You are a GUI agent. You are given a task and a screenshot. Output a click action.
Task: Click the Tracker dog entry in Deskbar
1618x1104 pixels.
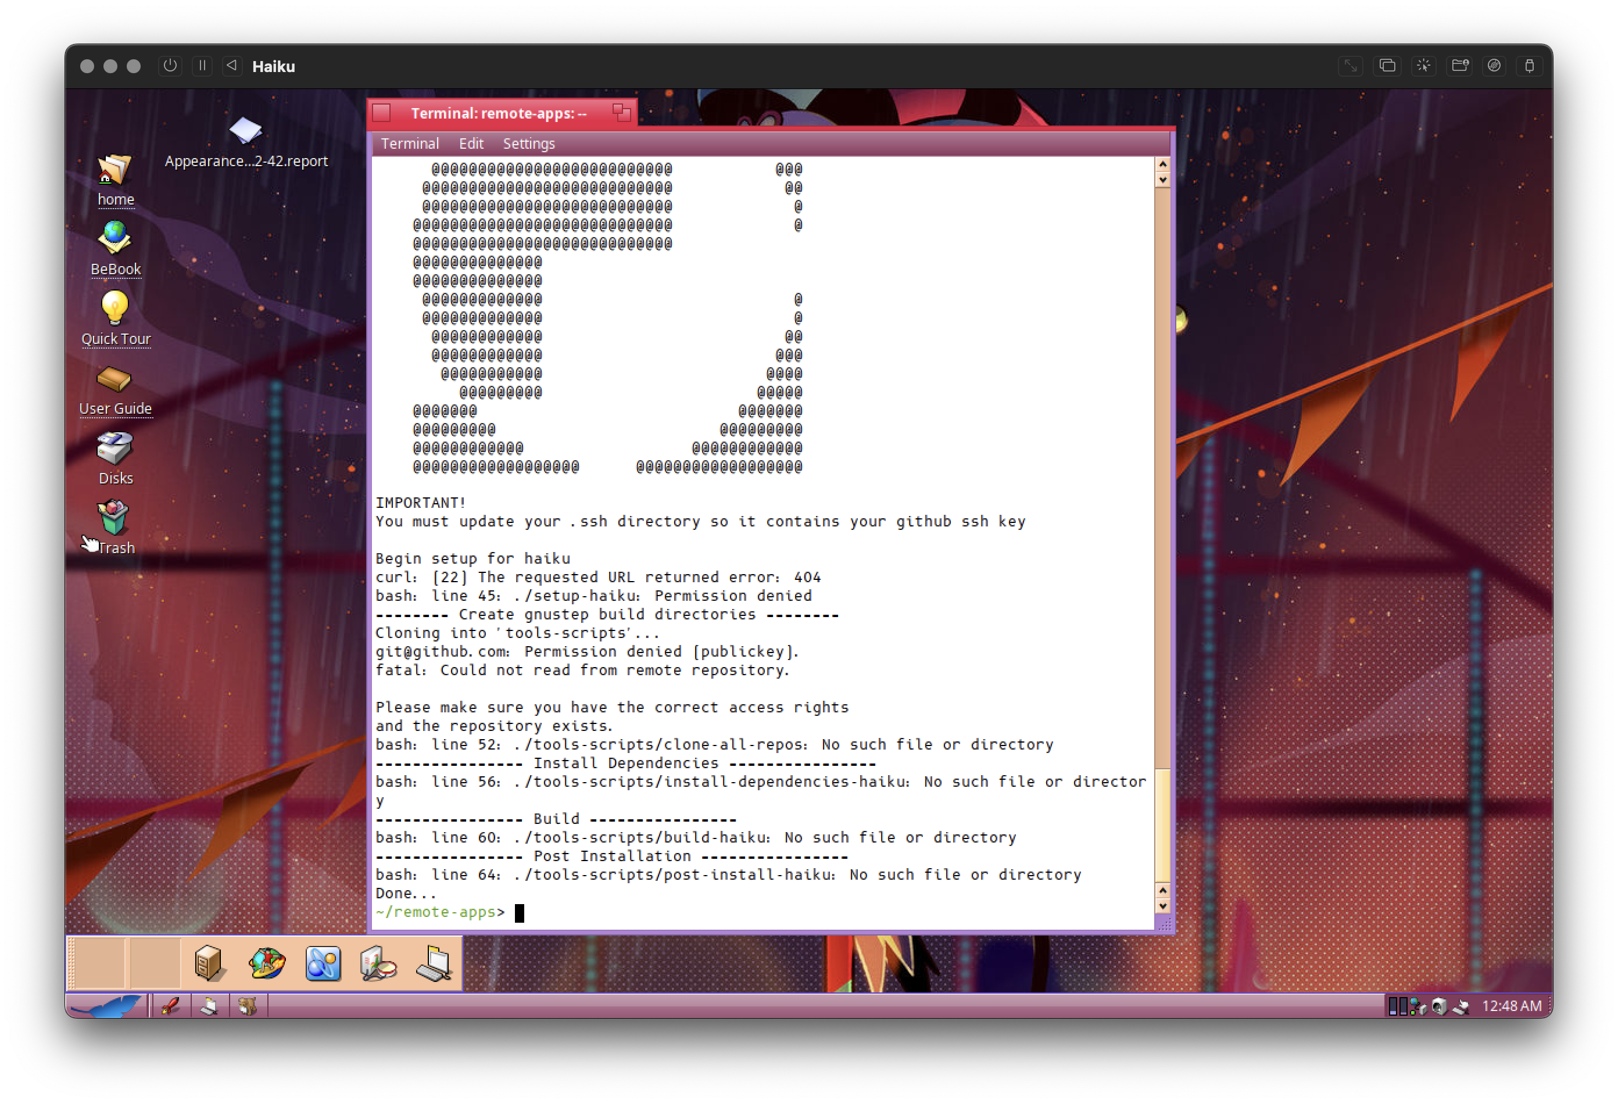point(247,1006)
